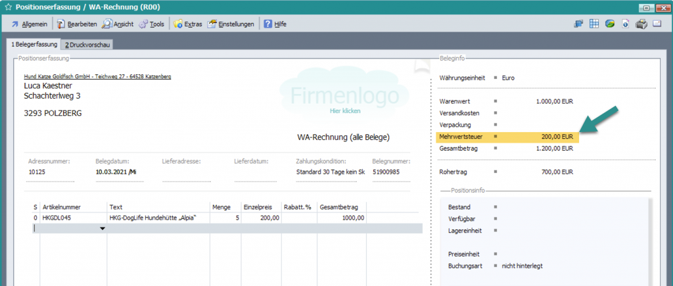Click the pie chart statistics icon
Viewport: 673px width, 286px height.
click(x=610, y=24)
